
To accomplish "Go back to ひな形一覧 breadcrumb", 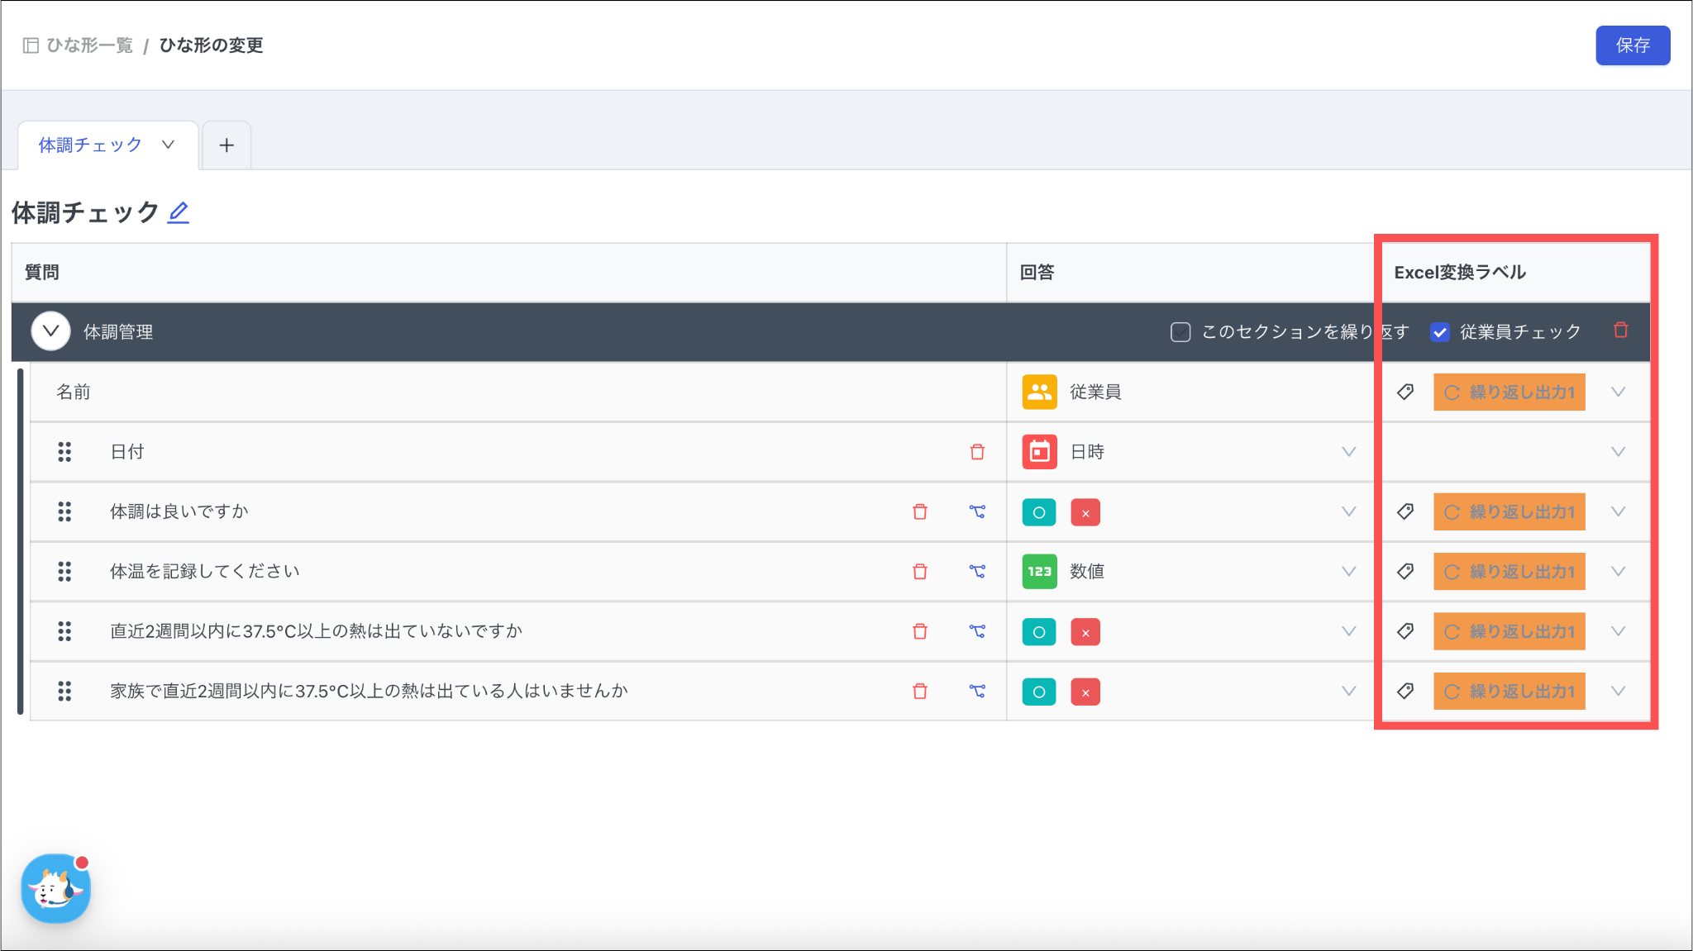I will coord(89,45).
